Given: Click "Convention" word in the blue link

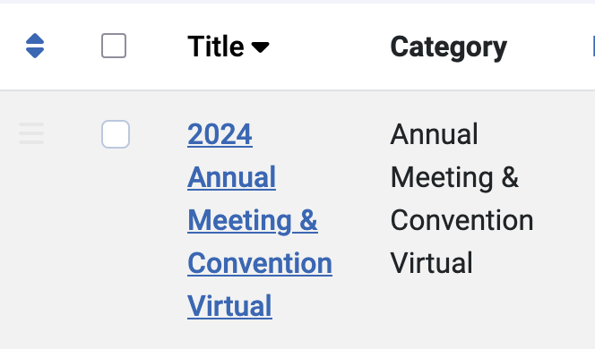Looking at the screenshot, I should (x=260, y=263).
